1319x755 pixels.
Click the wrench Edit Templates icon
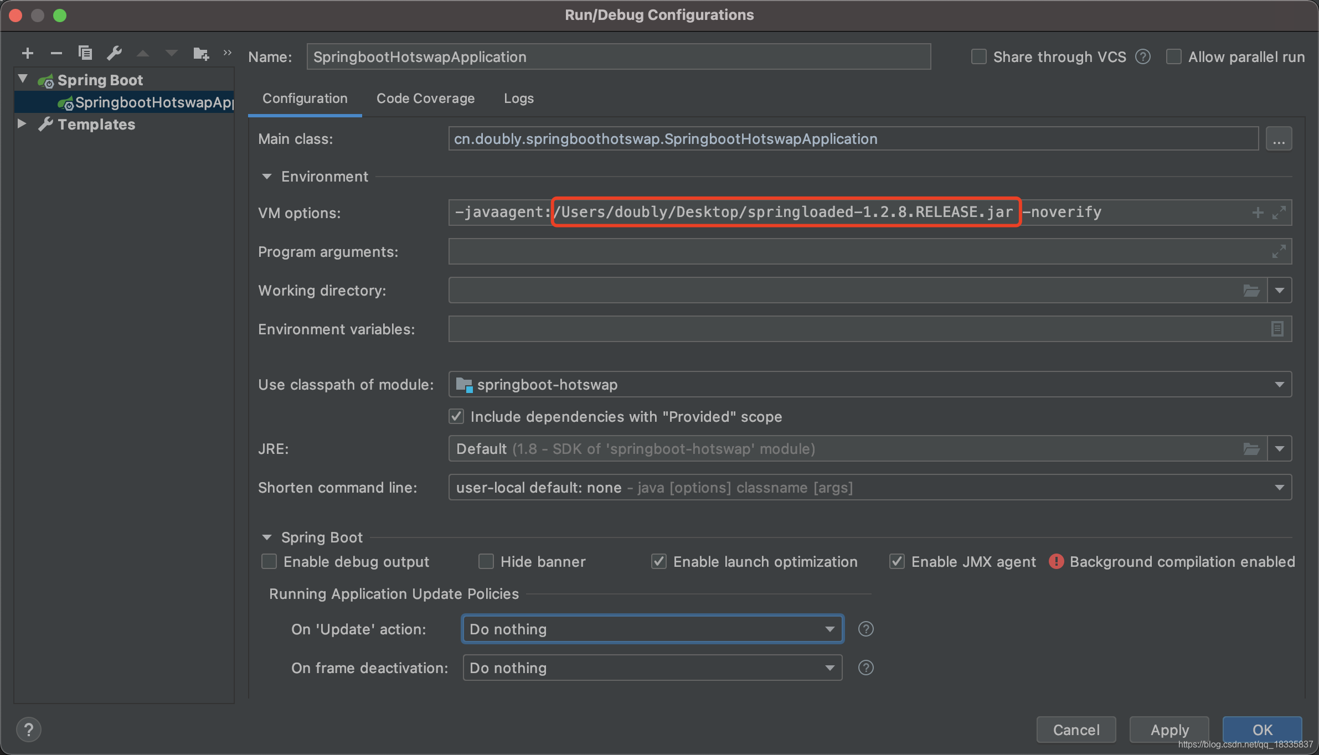coord(114,53)
